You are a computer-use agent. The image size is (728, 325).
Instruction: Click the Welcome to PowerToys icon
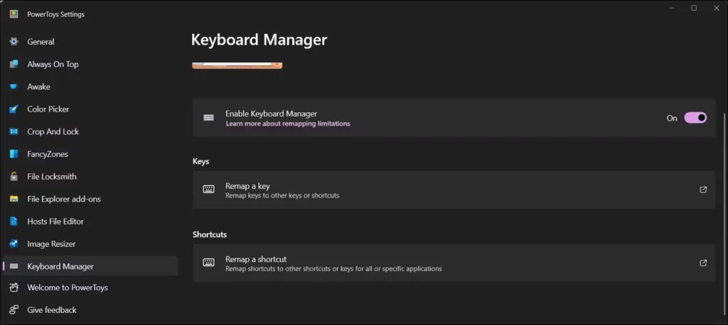[14, 287]
